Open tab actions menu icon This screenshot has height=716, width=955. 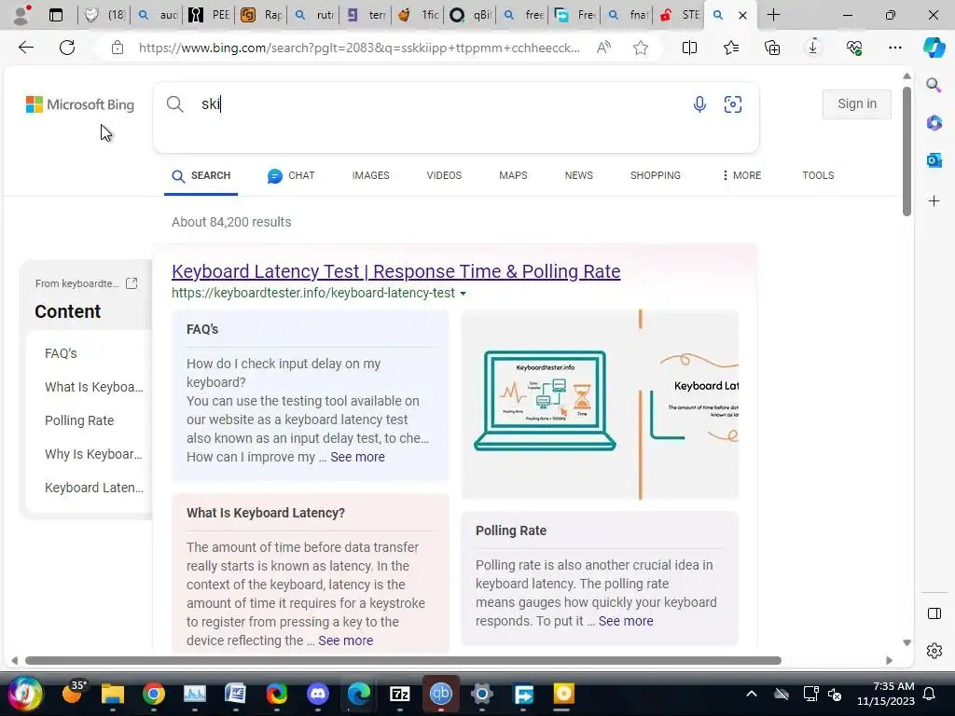55,15
